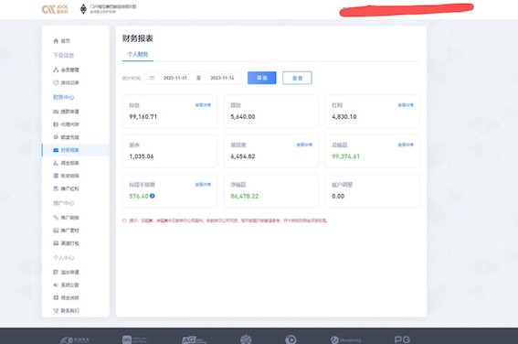This screenshot has width=518, height=344.
Task: Click the 财务中心 sidebar section header
Action: point(63,97)
